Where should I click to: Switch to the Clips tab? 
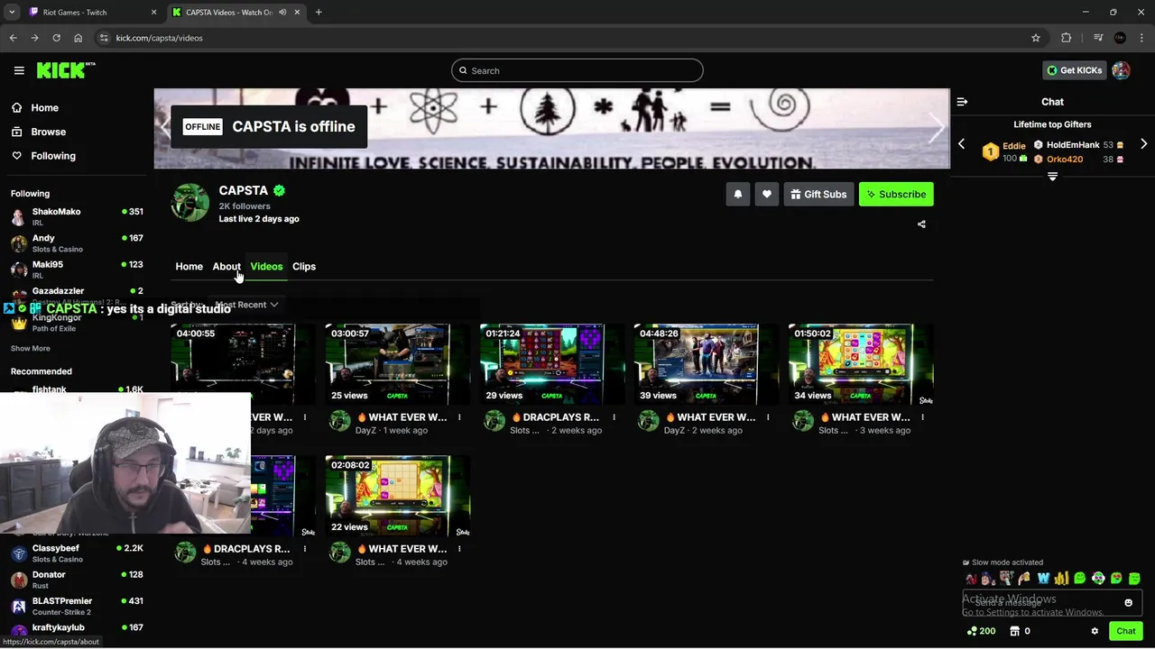304,266
